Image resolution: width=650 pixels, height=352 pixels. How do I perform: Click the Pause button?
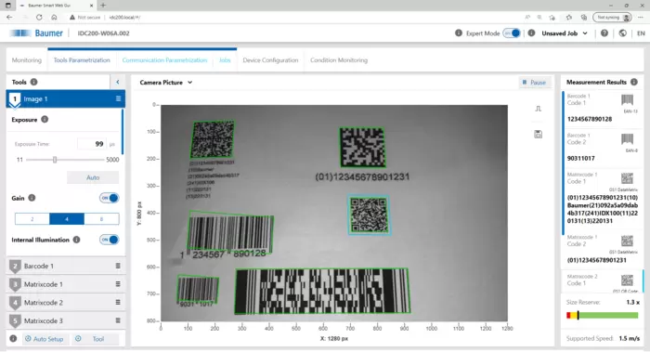[x=534, y=83]
